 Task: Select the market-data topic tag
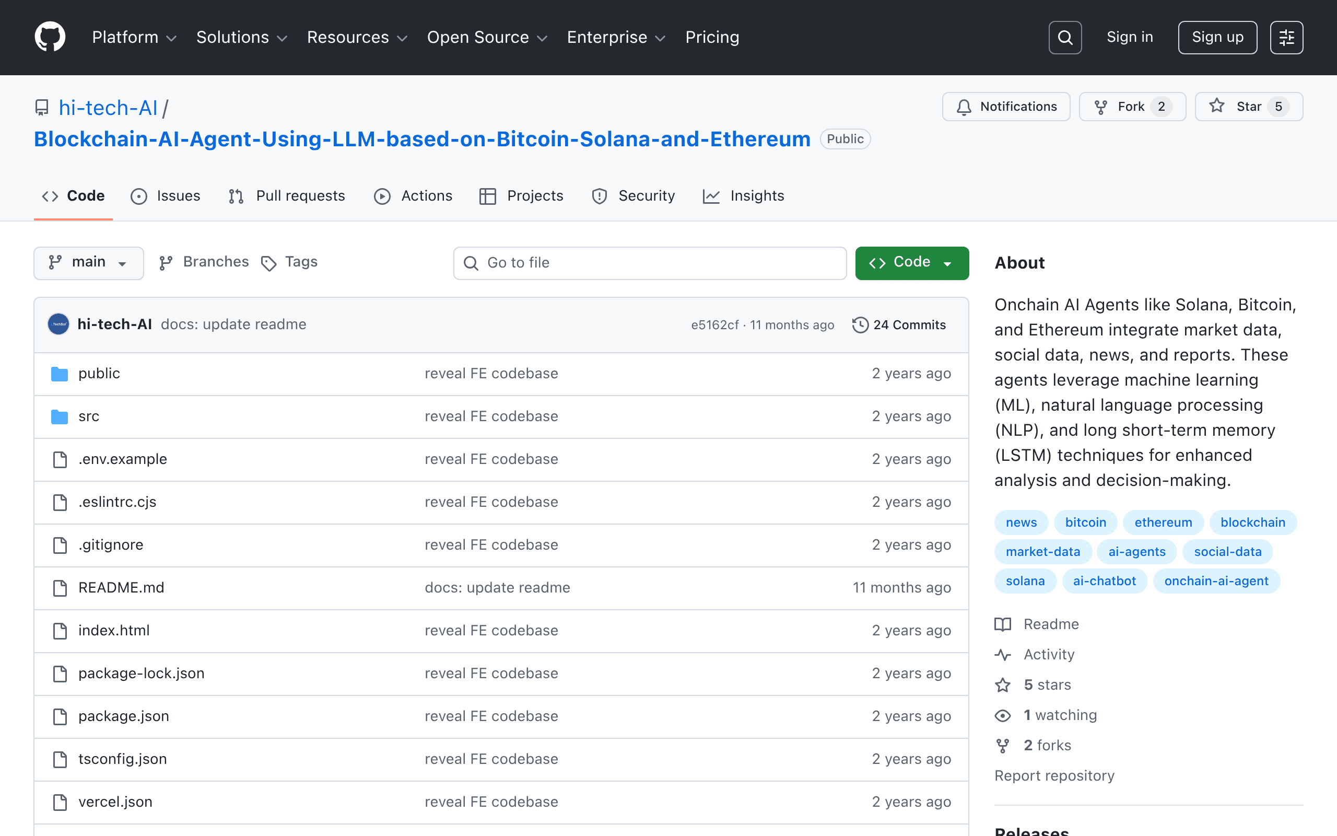pyautogui.click(x=1042, y=552)
